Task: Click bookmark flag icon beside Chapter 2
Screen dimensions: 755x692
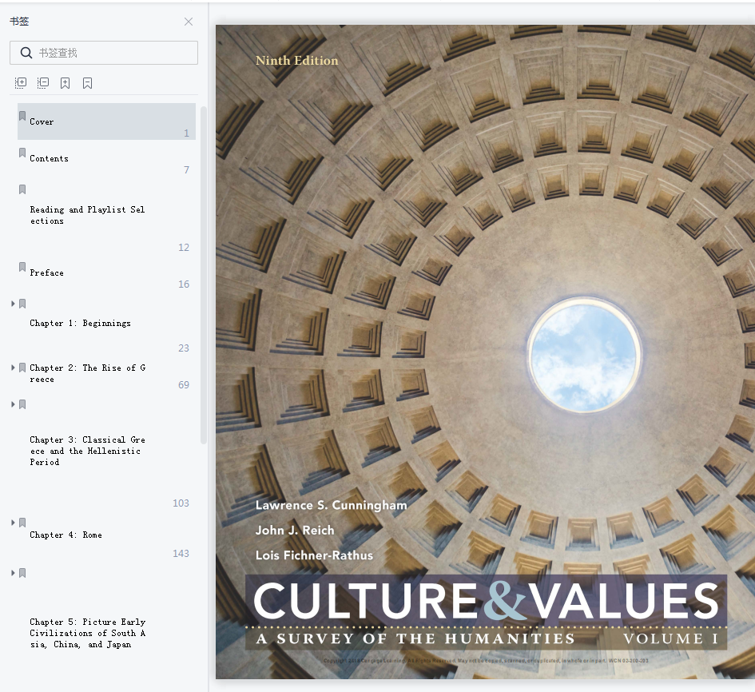Action: point(22,368)
